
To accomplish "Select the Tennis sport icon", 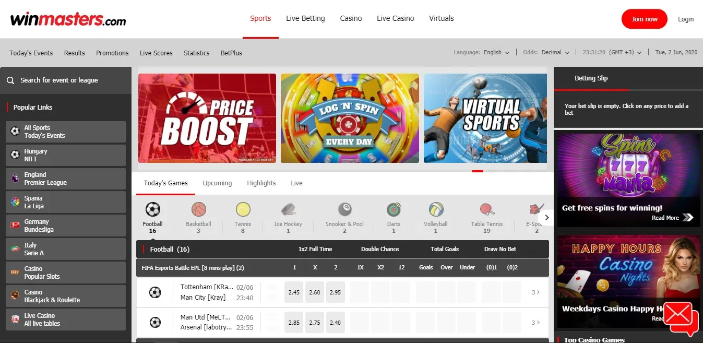I will click(x=243, y=210).
